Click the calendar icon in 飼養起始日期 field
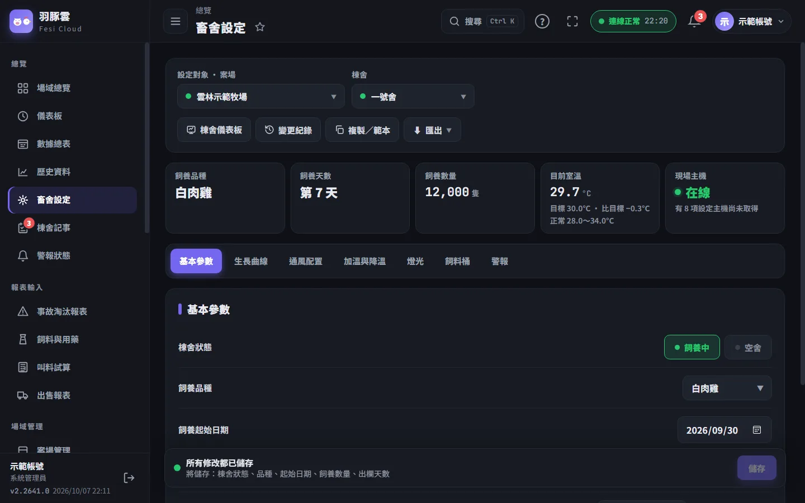This screenshot has height=503, width=805. point(757,430)
